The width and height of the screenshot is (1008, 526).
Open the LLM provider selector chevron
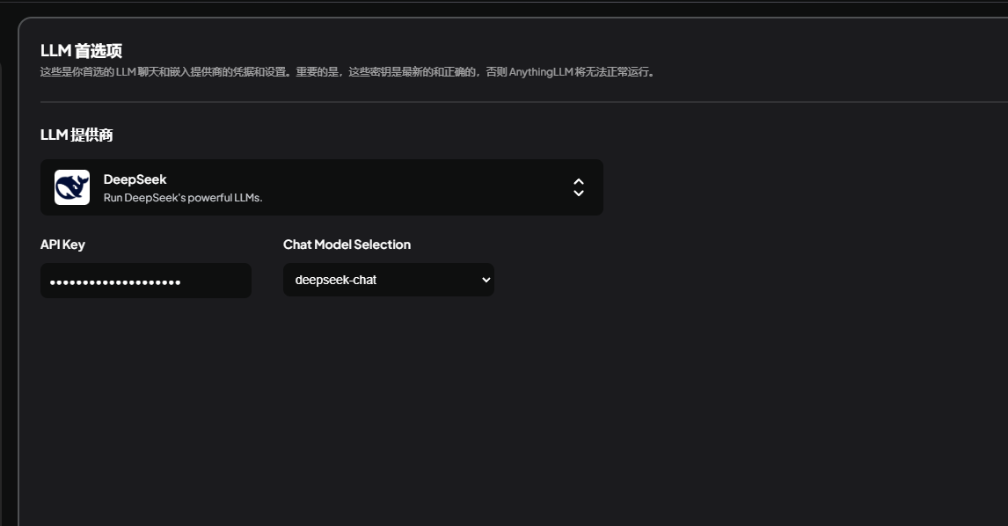tap(579, 187)
